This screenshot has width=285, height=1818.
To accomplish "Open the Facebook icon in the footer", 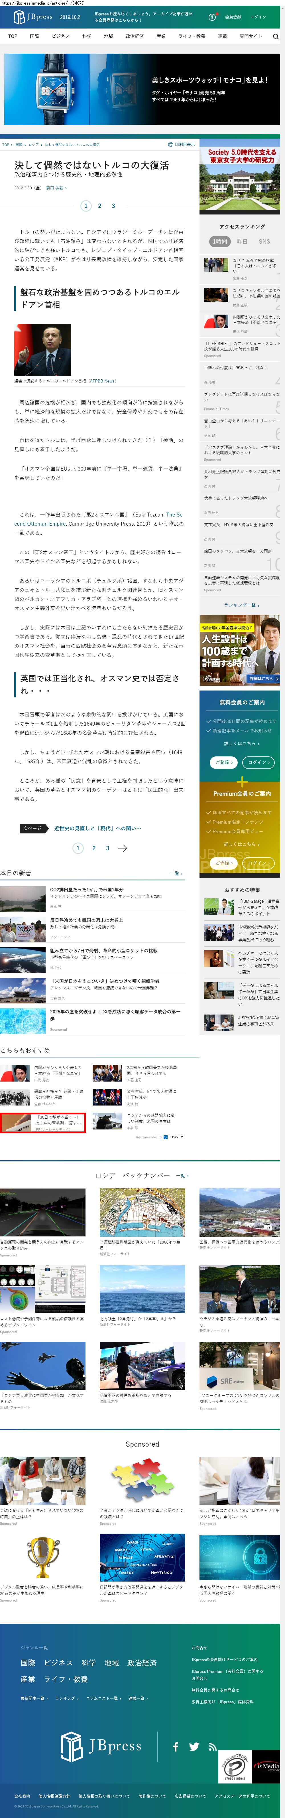I will [176, 1746].
